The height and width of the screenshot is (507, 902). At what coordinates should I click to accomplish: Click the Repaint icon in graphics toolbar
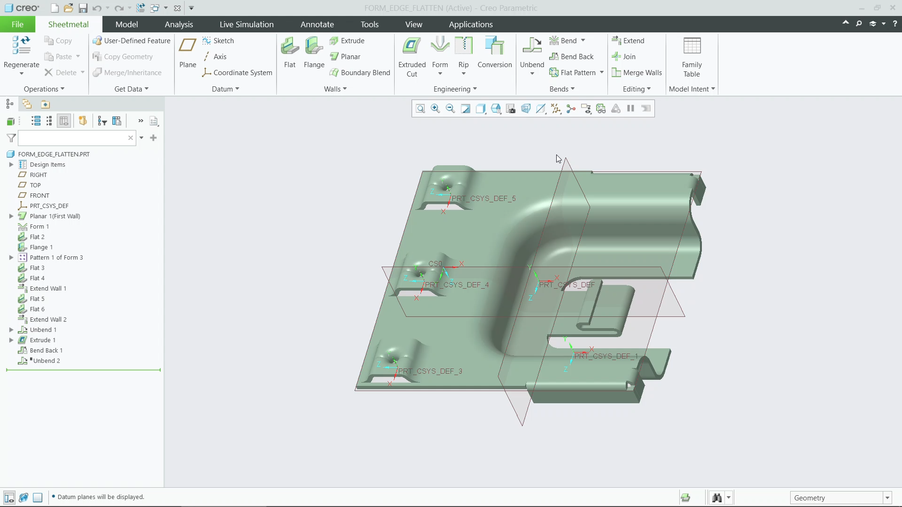466,109
